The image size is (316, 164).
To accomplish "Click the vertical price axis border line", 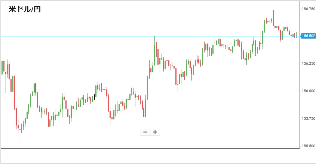I will (x=300, y=75).
